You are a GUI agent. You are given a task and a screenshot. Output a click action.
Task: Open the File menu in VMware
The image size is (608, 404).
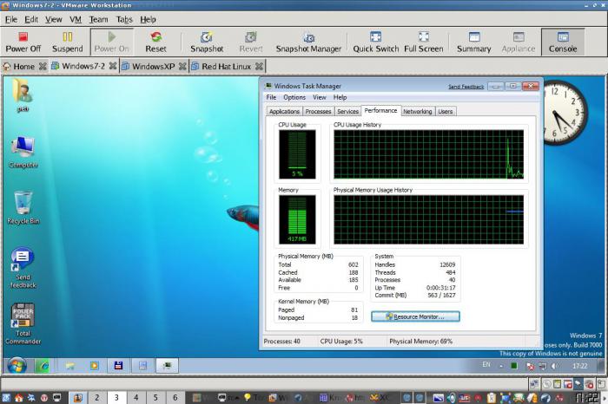[x=10, y=19]
